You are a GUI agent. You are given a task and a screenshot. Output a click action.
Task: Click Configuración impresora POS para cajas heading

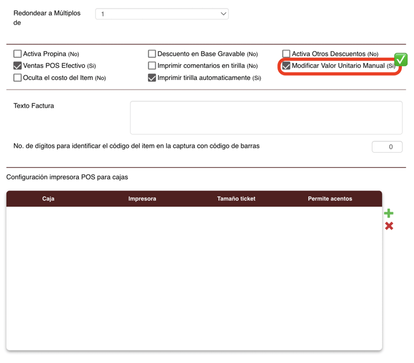tap(67, 177)
